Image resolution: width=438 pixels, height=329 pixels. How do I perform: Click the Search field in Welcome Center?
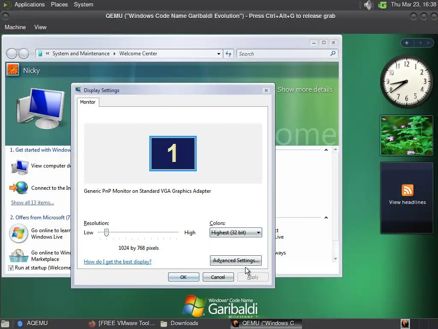click(284, 54)
